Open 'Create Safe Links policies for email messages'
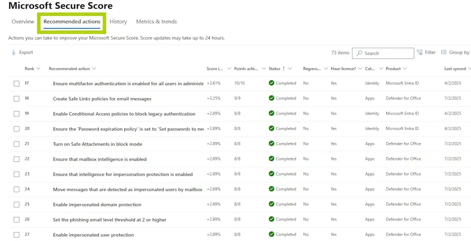 102,99
